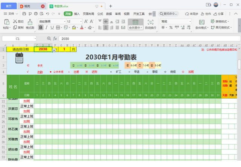241x167 pixels.
Task: Click the 协作 collaborate button
Action: (206, 14)
